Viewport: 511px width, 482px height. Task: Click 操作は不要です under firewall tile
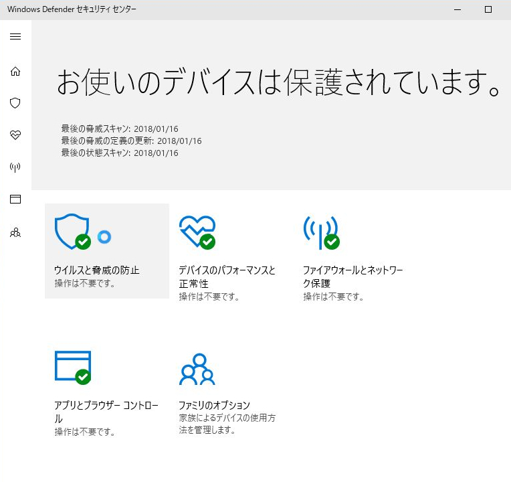[x=333, y=297]
